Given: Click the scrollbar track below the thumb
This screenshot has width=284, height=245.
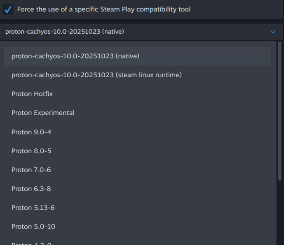Looking at the screenshot, I should click(x=280, y=214).
